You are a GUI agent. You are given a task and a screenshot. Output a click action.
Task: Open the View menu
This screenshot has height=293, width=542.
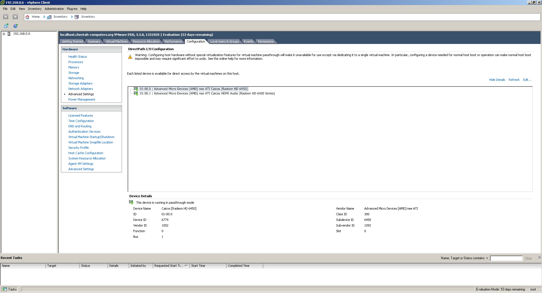(22, 9)
